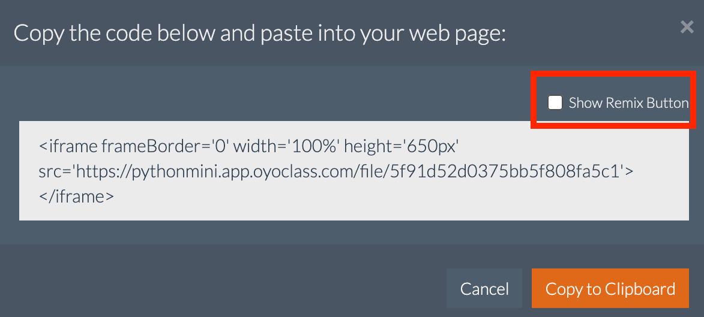Click the dialog heading about copying code
704x317 pixels.
click(260, 33)
